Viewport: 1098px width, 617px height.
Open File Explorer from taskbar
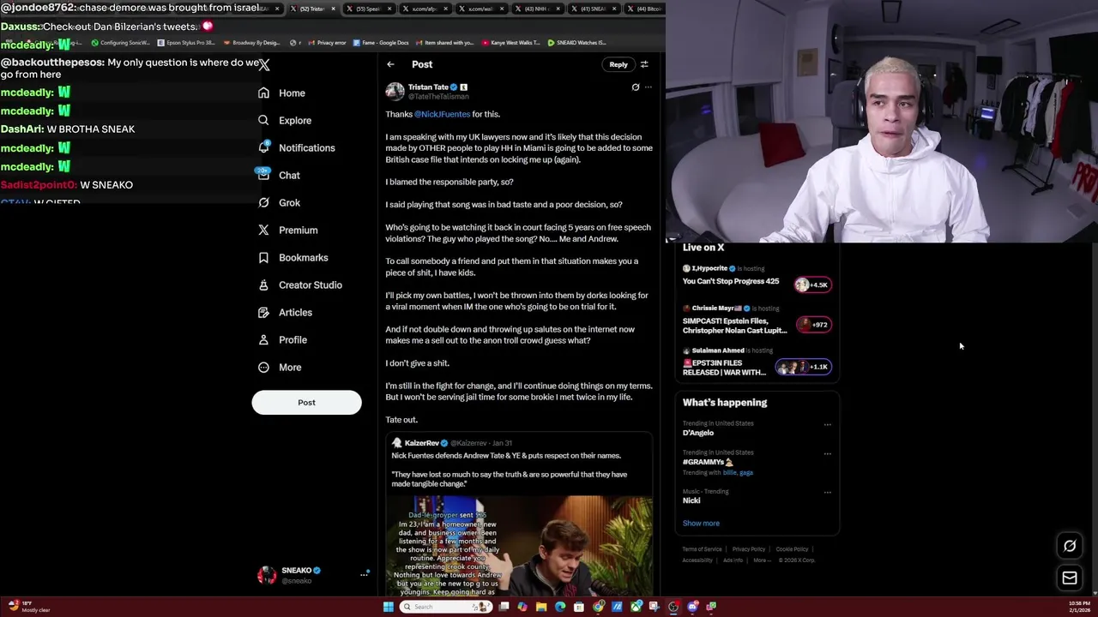541,607
